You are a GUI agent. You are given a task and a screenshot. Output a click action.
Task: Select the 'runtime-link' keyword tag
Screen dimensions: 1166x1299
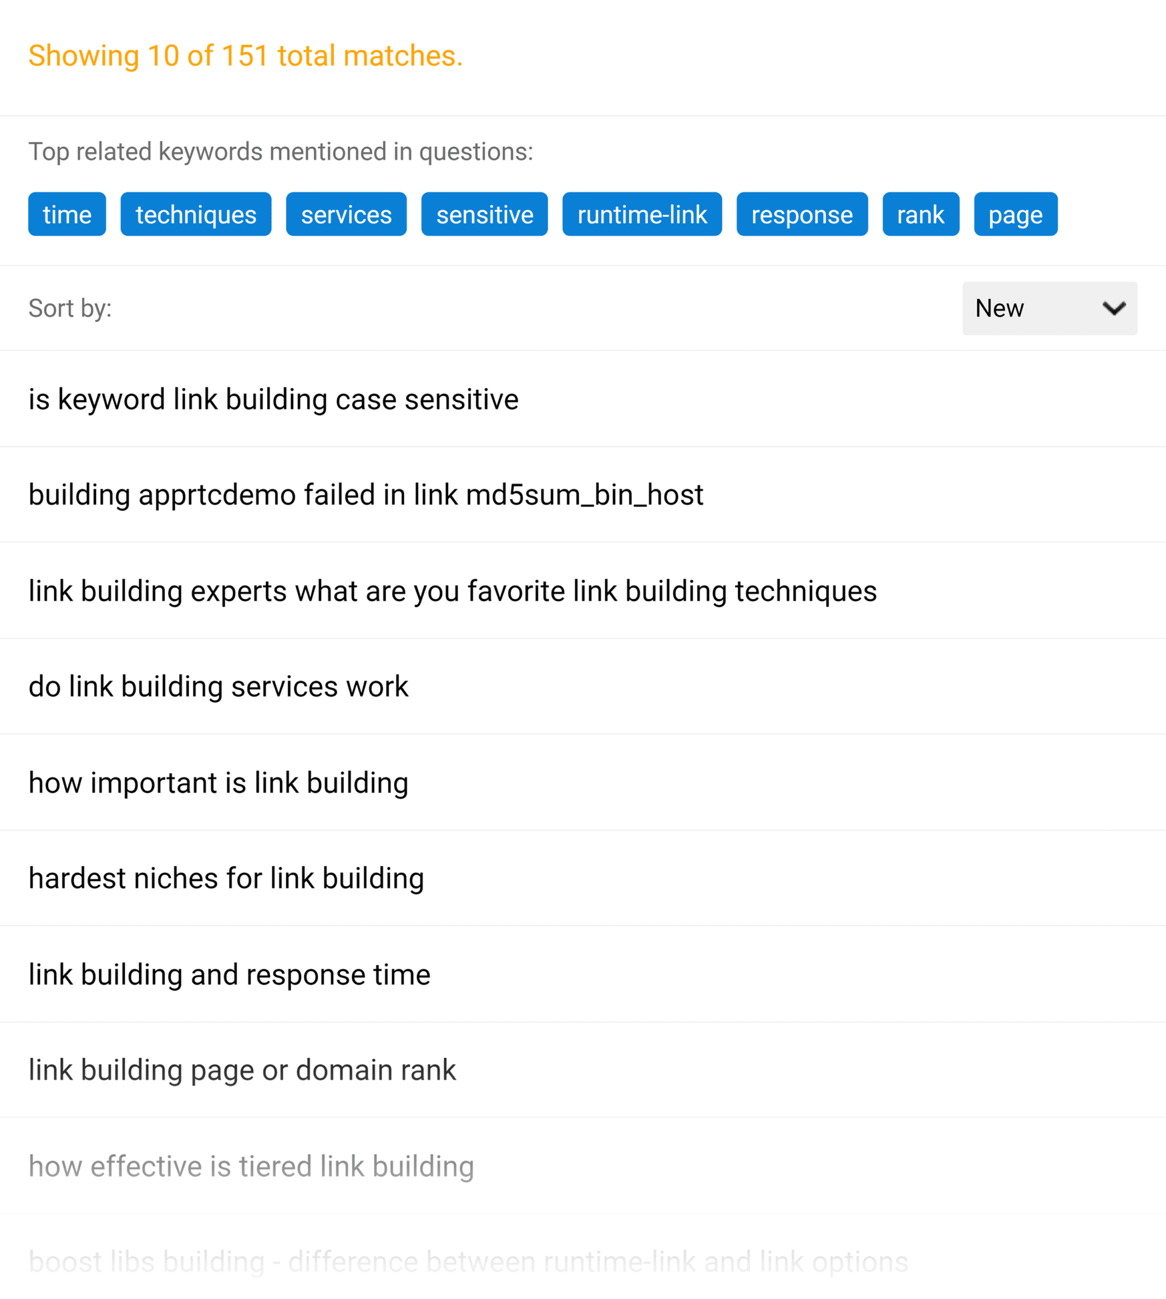tap(643, 214)
